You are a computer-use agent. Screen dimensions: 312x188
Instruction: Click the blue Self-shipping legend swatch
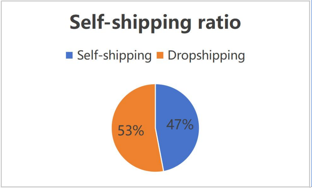click(69, 55)
